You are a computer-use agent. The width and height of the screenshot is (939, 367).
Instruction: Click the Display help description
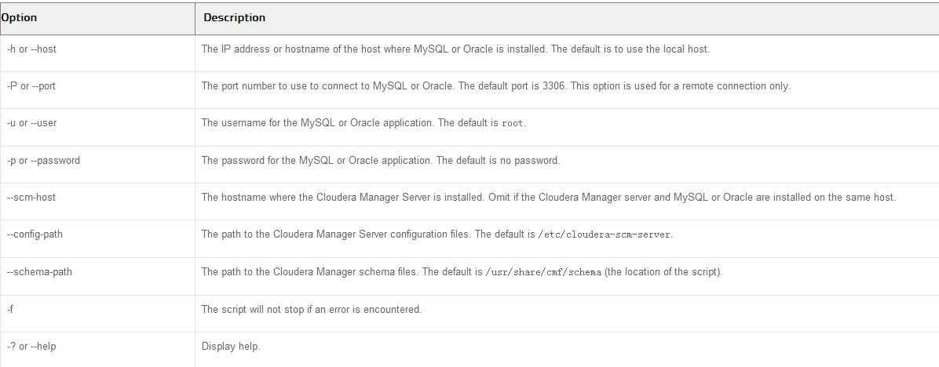click(x=231, y=346)
